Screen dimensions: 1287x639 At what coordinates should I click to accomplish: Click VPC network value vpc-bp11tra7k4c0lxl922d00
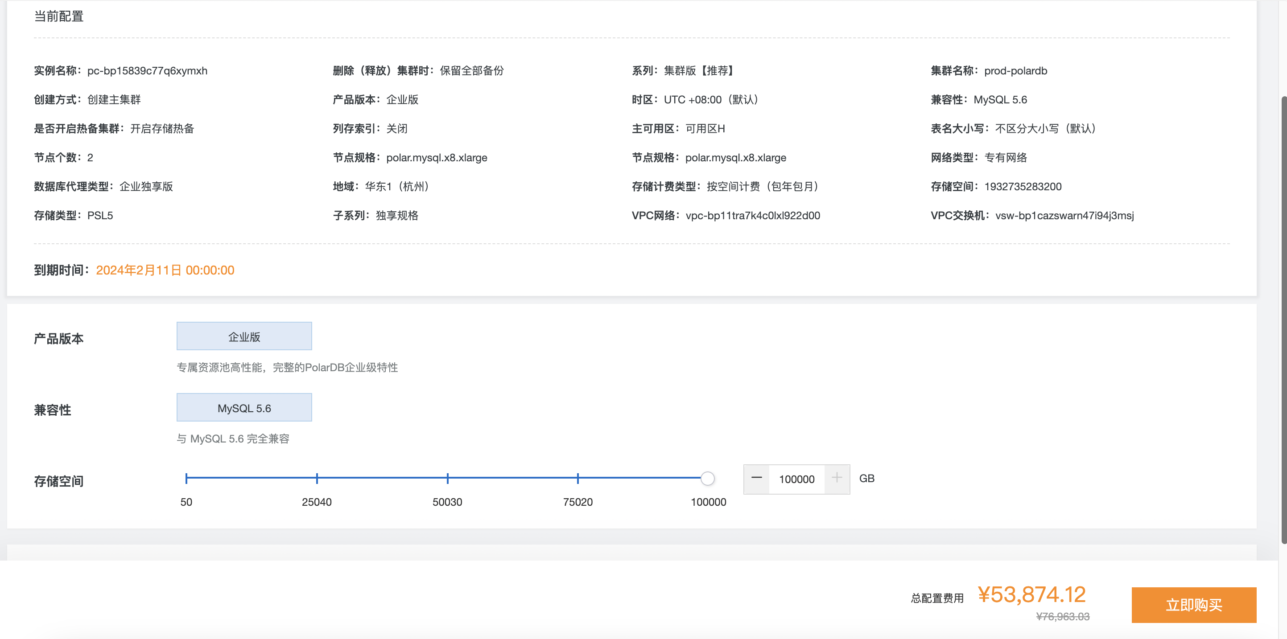pos(753,216)
